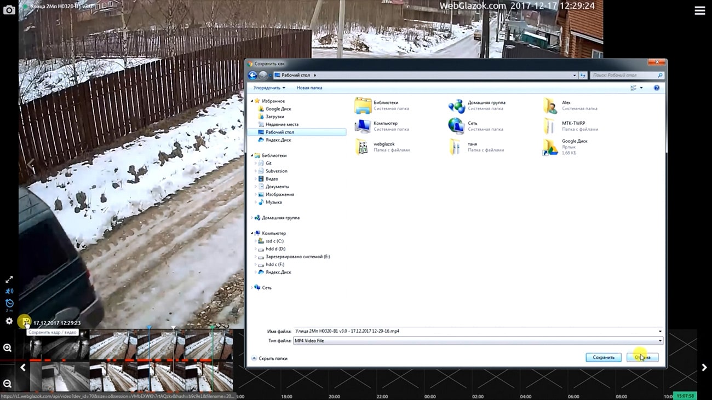Click the green timeline marker

click(213, 328)
